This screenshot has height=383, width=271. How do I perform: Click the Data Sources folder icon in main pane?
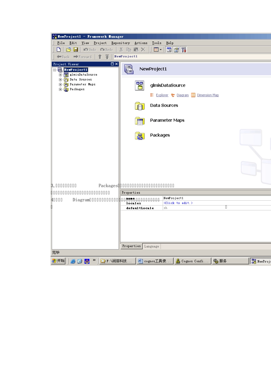(139, 106)
